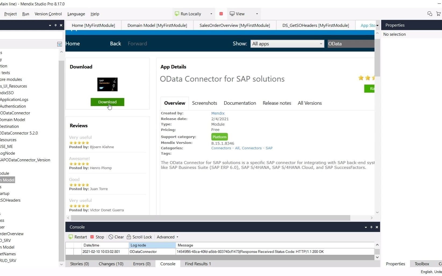Open the Version Control menu

pyautogui.click(x=48, y=14)
